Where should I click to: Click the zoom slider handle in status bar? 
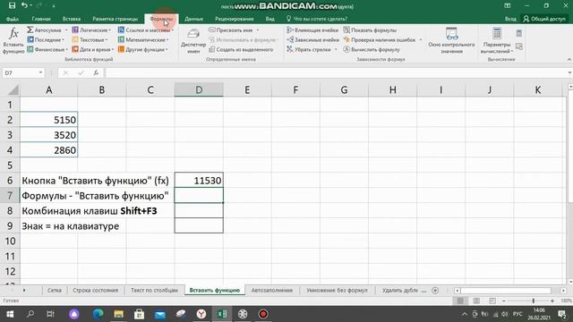534,301
